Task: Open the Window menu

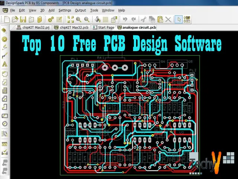Action: [x=108, y=10]
